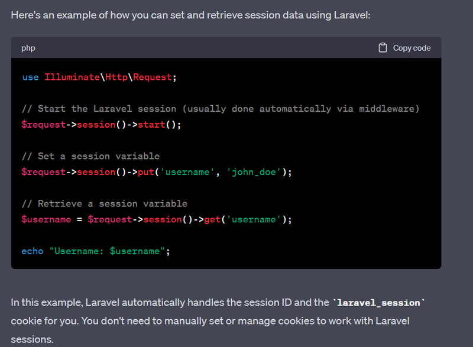Click the php language label
Screen dimensions: 473x347
point(28,48)
